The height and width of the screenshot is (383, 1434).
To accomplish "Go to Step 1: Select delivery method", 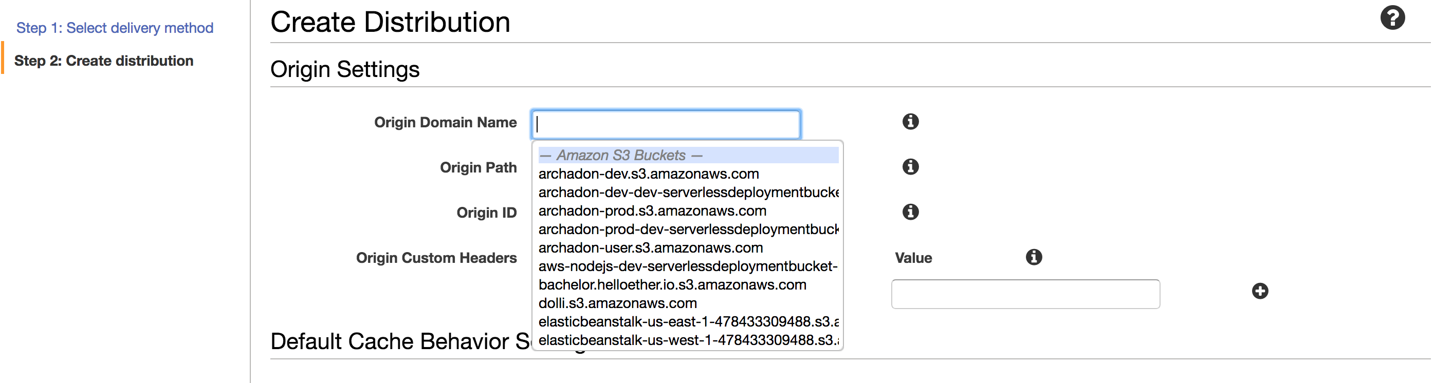I will point(115,28).
